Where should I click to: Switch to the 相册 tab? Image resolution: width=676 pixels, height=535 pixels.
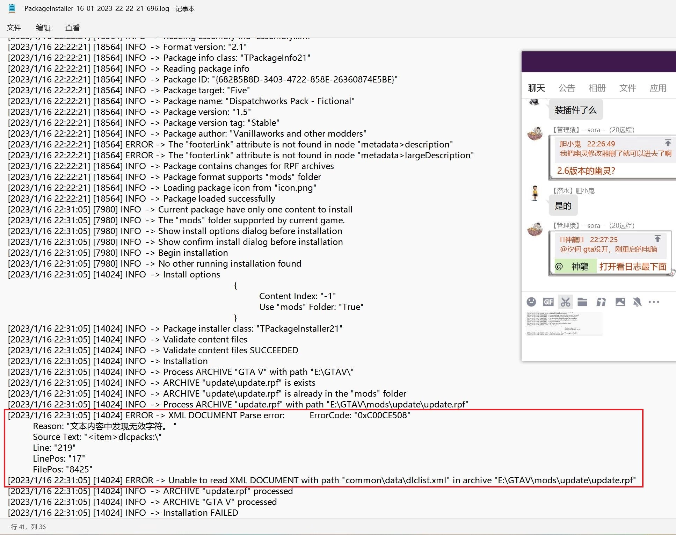coord(597,88)
